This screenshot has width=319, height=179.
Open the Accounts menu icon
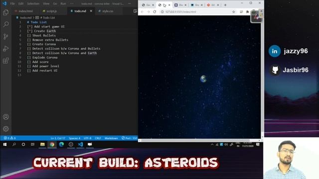tap(5, 117)
